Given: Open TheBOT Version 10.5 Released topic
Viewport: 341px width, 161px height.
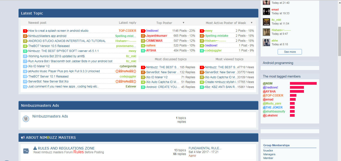Looking at the screenshot, I should pyautogui.click(x=49, y=46).
